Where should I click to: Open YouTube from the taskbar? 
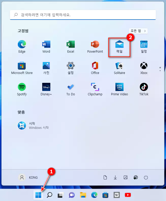click(128, 195)
